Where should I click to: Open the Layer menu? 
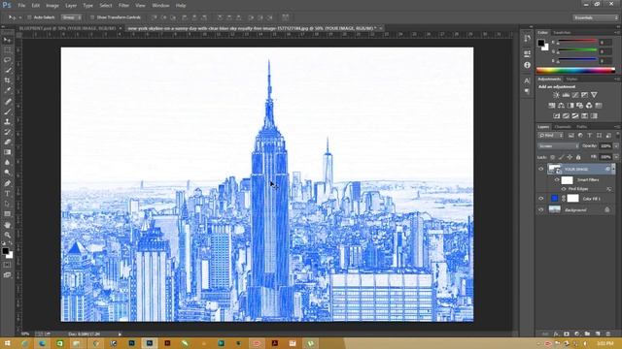[x=71, y=6]
